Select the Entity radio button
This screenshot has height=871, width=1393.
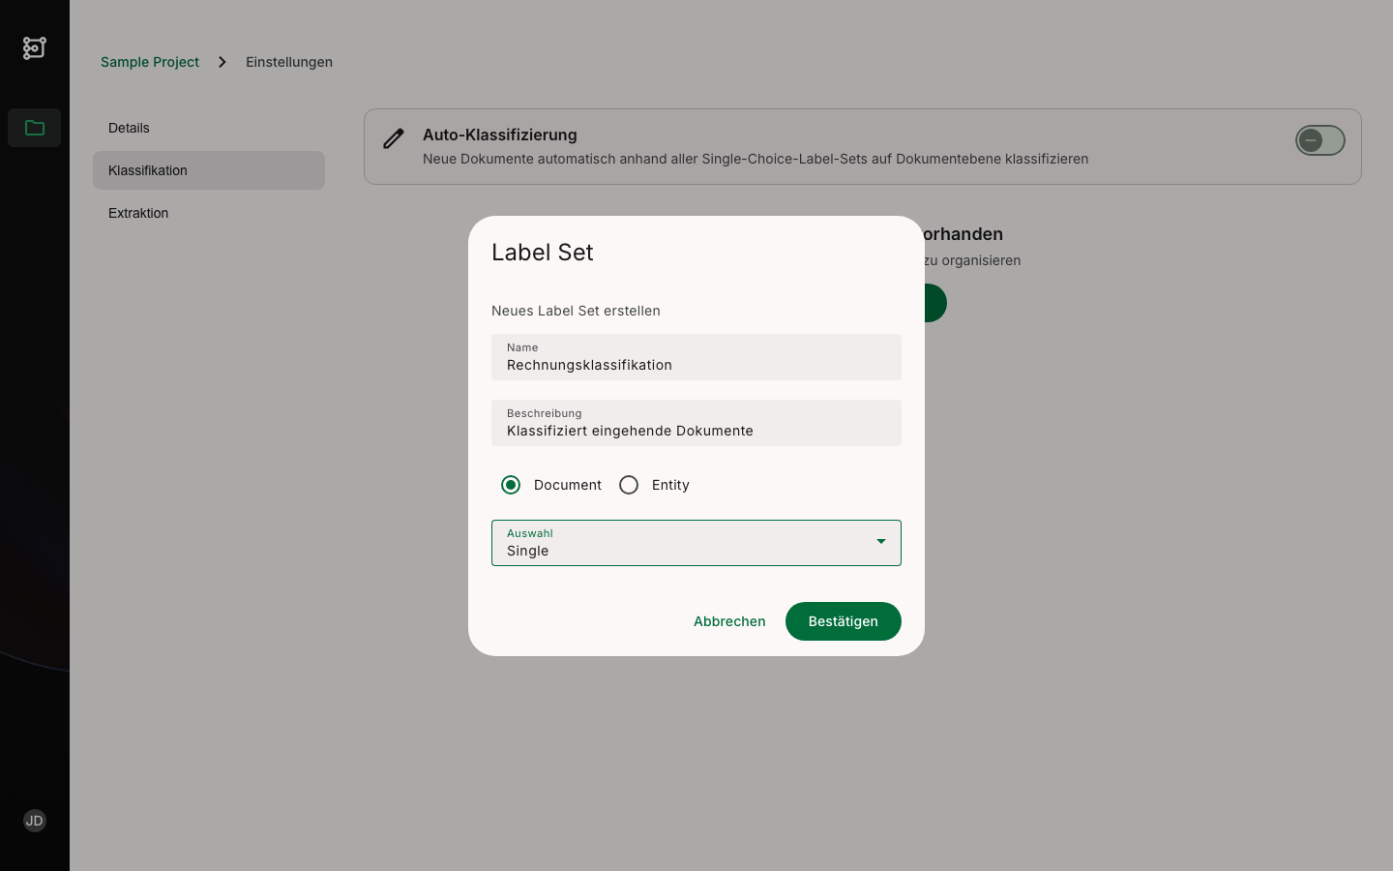[x=629, y=485]
